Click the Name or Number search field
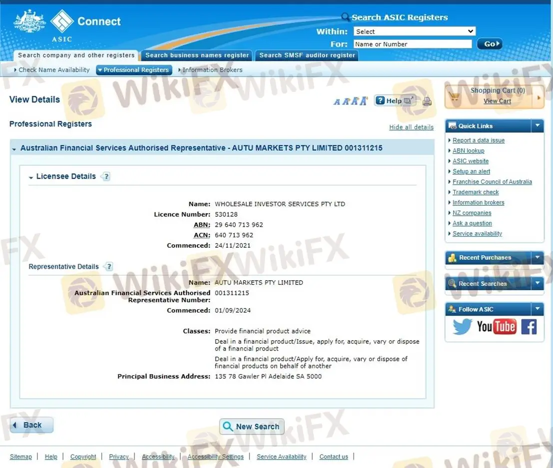 coord(413,44)
